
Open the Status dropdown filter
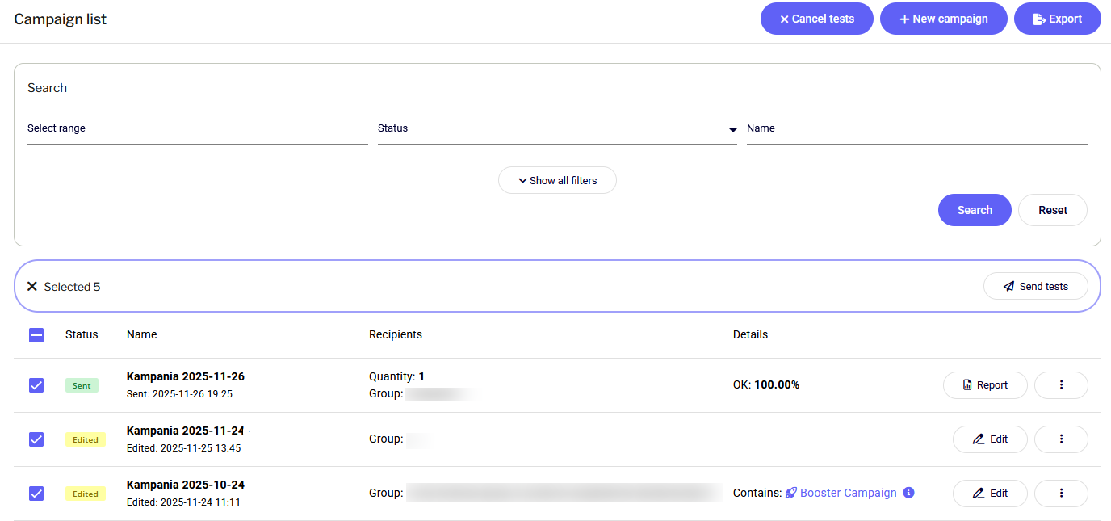(557, 129)
